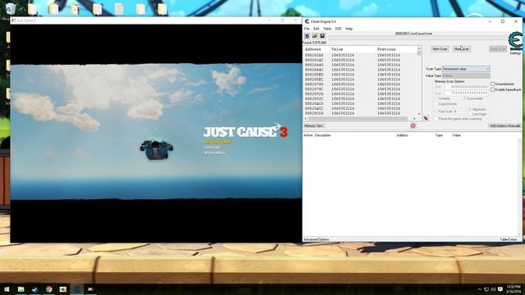Open Cheat Engine Settings logo
This screenshot has height=295, width=525.
click(x=516, y=41)
